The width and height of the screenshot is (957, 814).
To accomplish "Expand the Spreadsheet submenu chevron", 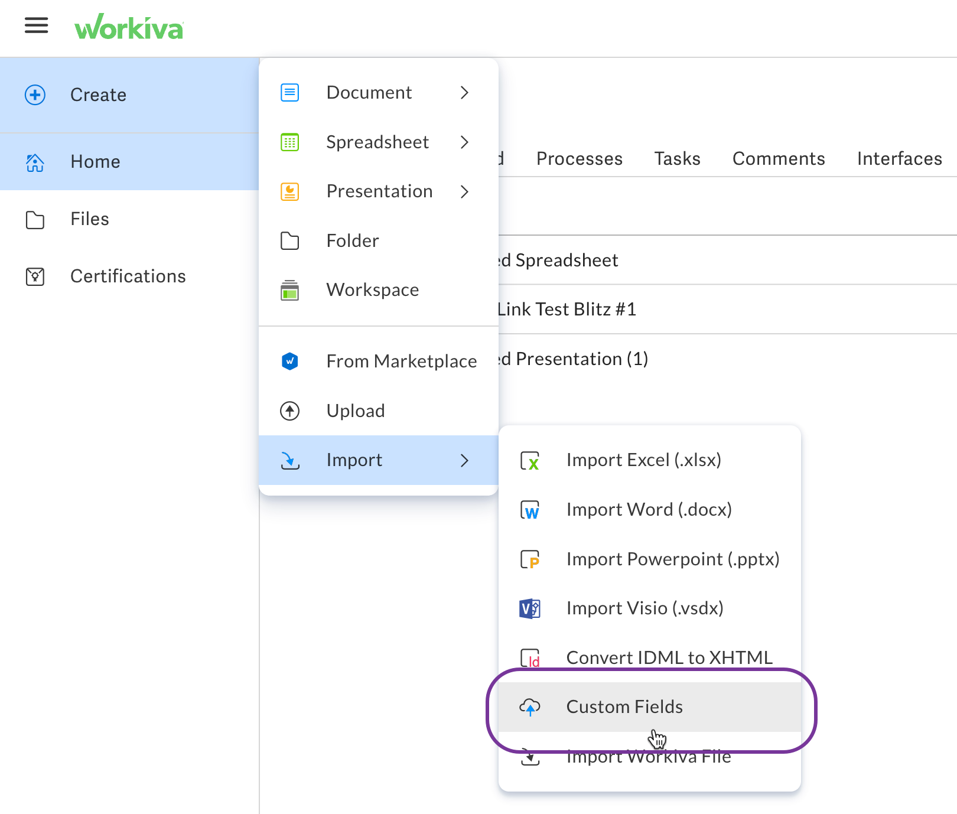I will [465, 142].
